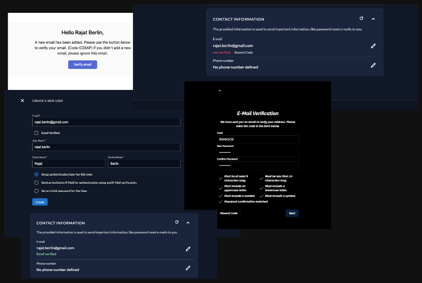
Task: Click the Password confirmation matched text
Action: pos(246,202)
